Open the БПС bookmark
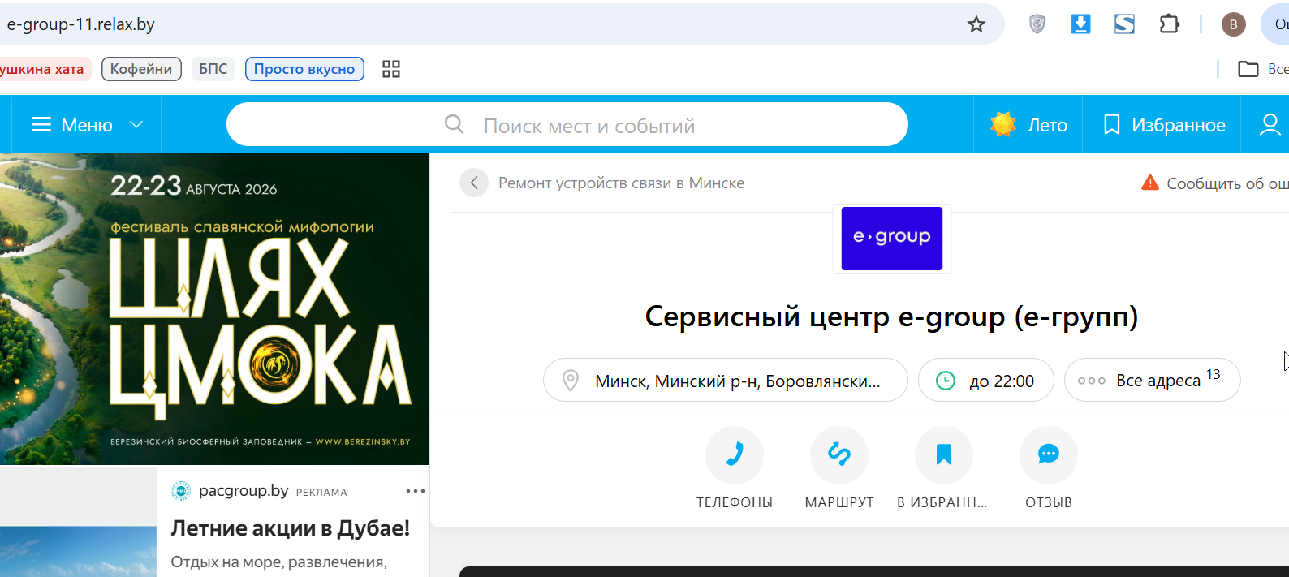 [213, 69]
